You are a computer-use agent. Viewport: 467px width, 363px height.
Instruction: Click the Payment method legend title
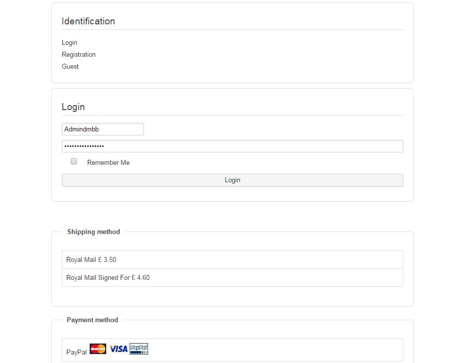click(92, 320)
